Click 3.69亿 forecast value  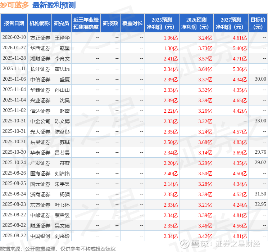tap(240, 153)
